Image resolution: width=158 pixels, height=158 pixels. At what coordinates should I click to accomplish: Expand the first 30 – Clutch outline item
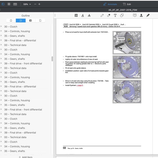1,26
